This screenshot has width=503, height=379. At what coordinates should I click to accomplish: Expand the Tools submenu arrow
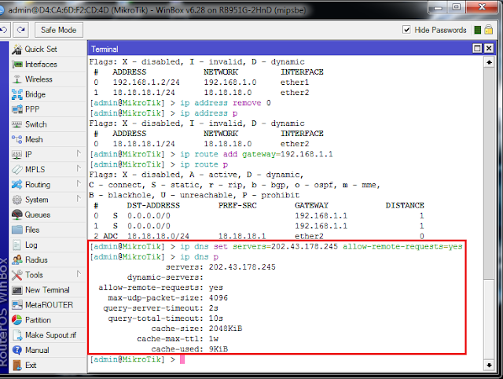coord(79,274)
